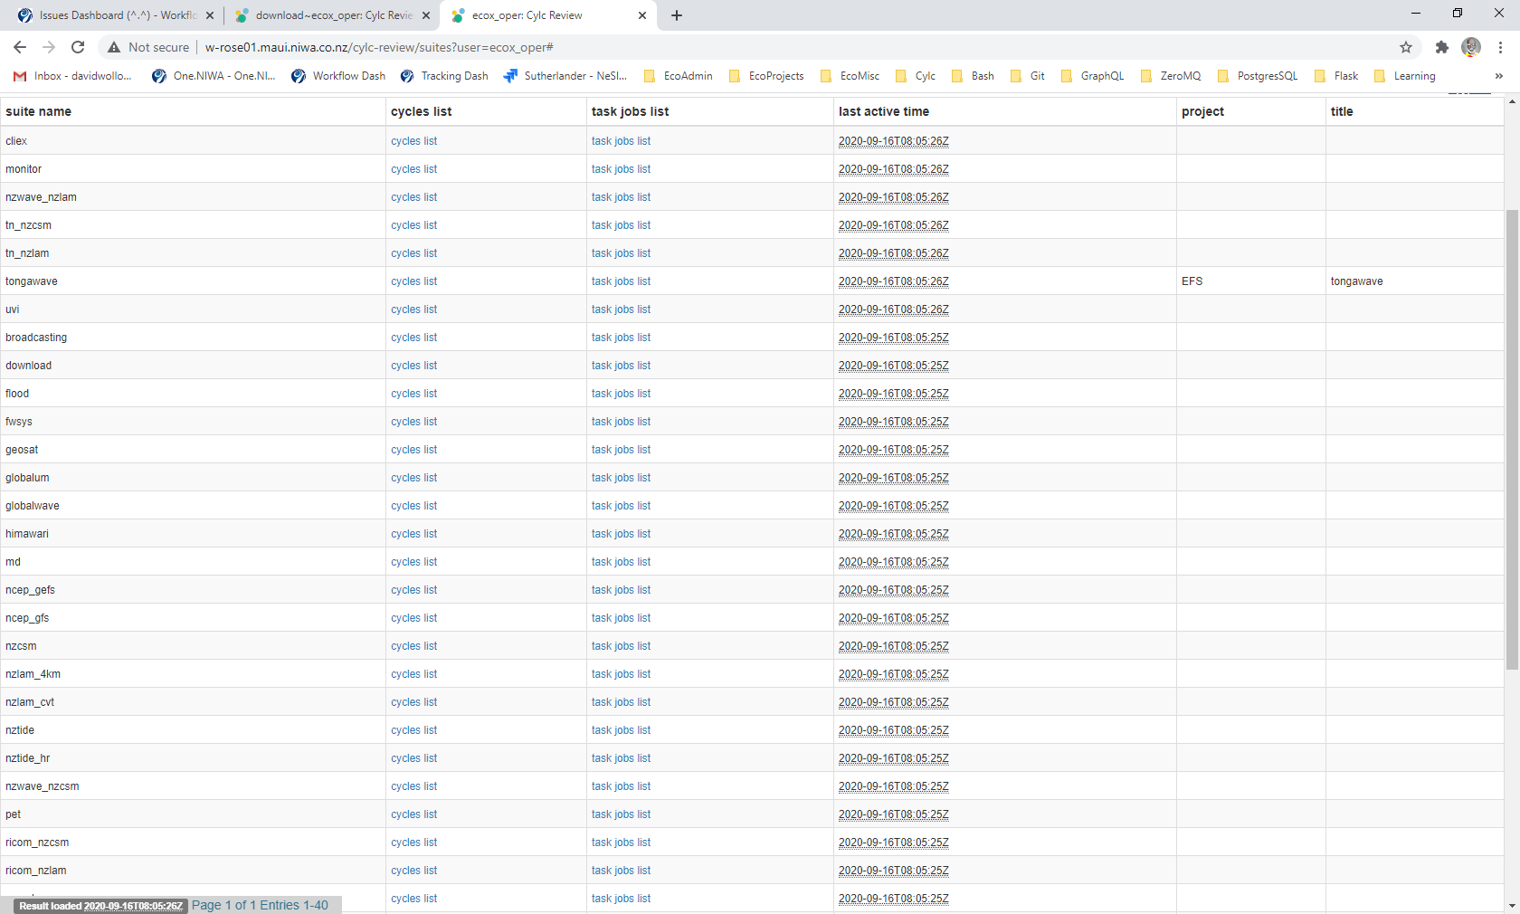Image resolution: width=1520 pixels, height=914 pixels.
Task: Open the Workflow Dash bookmark
Action: point(338,76)
